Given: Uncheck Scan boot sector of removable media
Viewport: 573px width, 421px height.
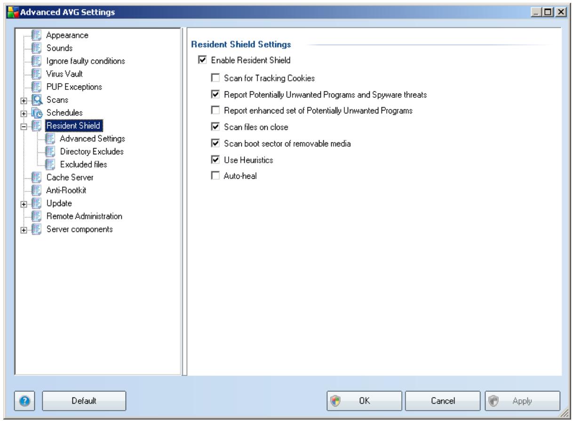Looking at the screenshot, I should pos(216,143).
